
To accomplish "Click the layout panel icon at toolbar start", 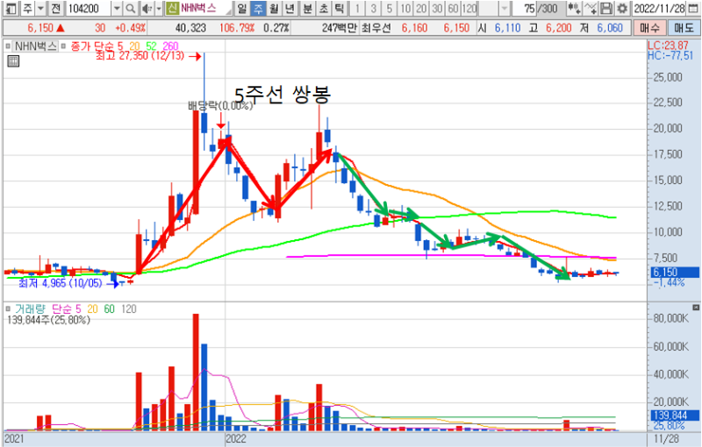I will tap(11, 8).
